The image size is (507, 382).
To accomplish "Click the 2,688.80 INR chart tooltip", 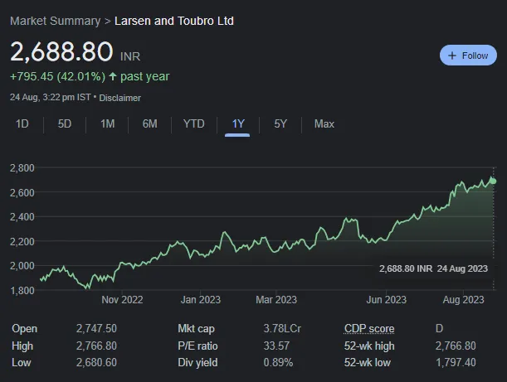I will [x=431, y=269].
